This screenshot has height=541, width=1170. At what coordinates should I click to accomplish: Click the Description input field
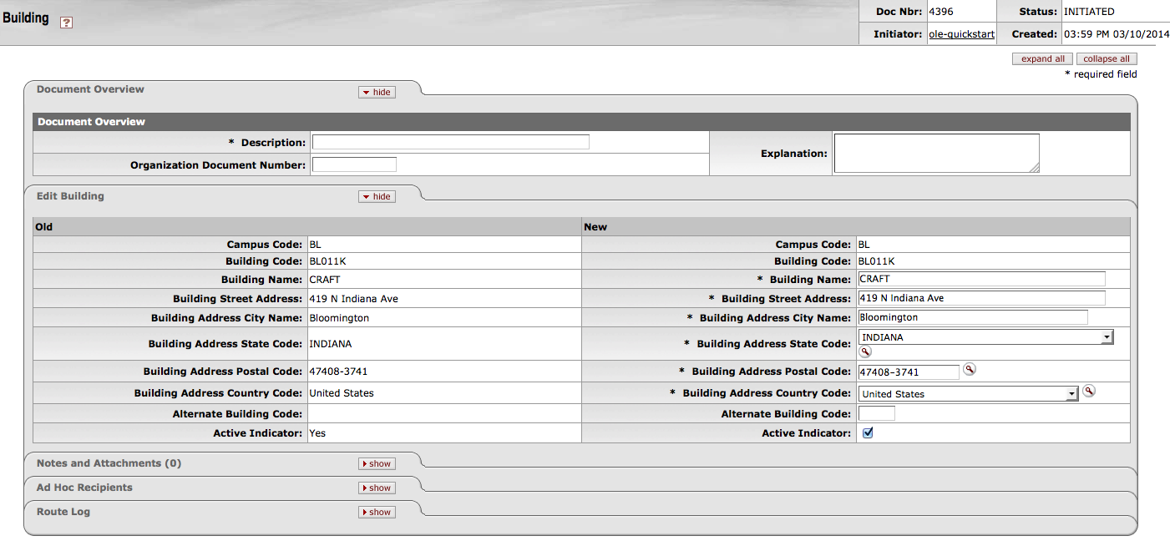pyautogui.click(x=451, y=142)
